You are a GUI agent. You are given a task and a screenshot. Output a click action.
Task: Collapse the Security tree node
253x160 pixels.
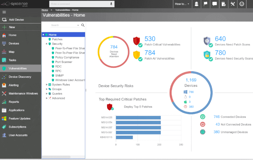click(46, 44)
